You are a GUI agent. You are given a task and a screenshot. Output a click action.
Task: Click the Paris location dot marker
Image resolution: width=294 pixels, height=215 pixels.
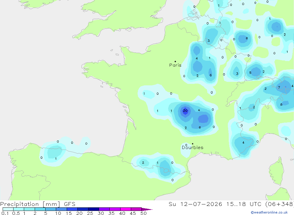point(175,61)
